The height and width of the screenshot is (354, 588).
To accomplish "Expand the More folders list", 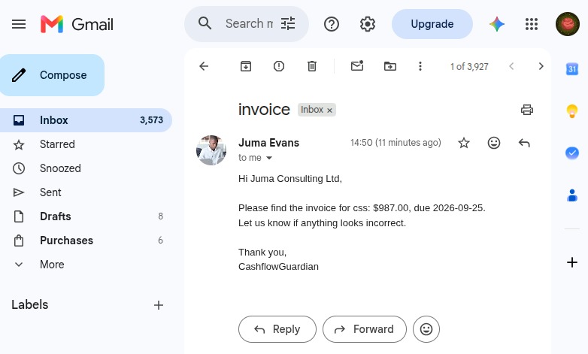I will 86,264.
